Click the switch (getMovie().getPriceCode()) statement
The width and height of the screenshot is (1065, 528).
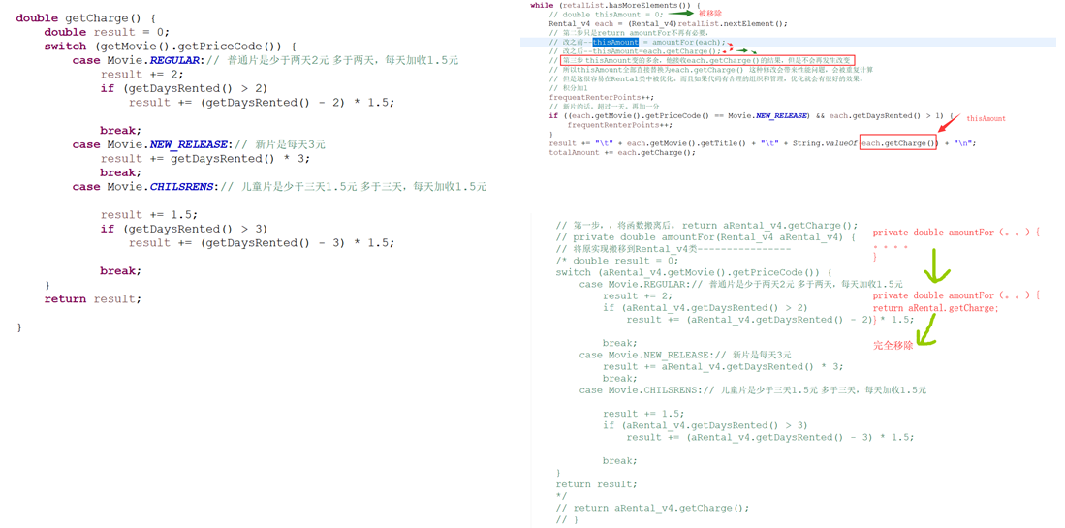(x=170, y=47)
